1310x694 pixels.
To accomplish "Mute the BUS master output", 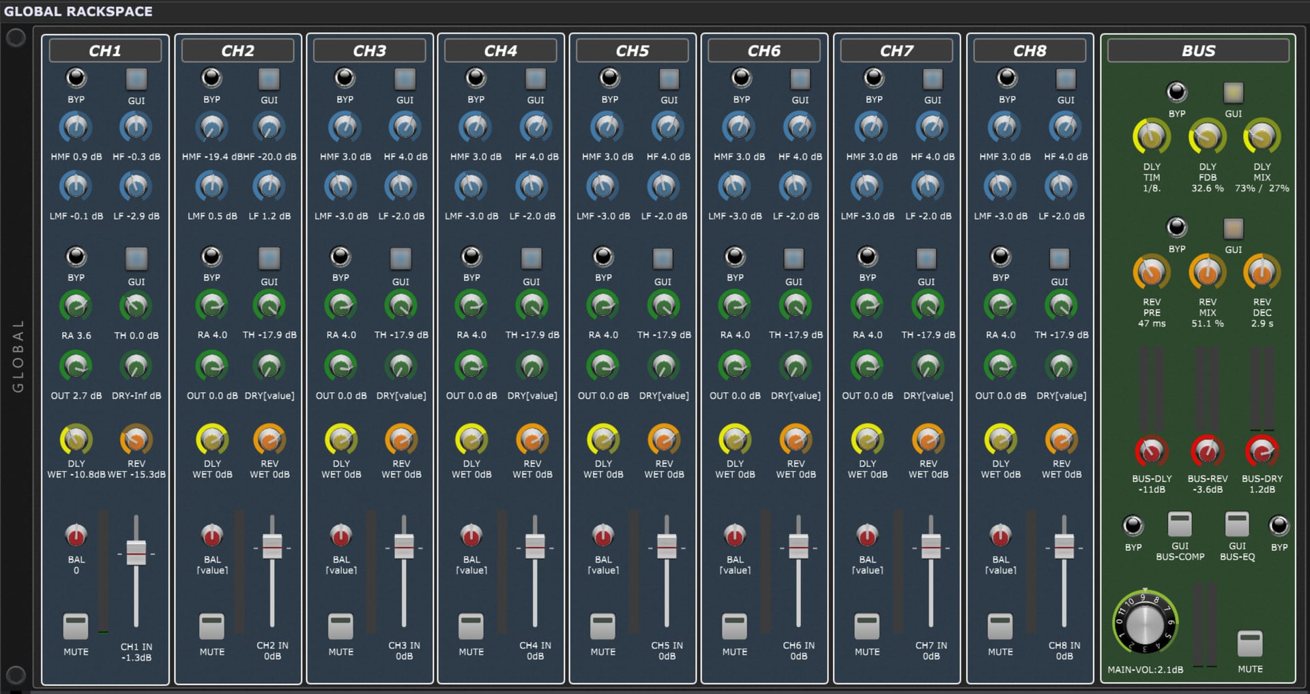I will point(1250,643).
